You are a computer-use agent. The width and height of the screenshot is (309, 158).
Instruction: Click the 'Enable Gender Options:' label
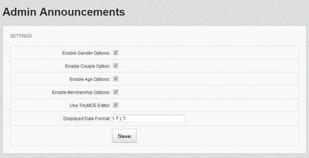[x=86, y=53]
